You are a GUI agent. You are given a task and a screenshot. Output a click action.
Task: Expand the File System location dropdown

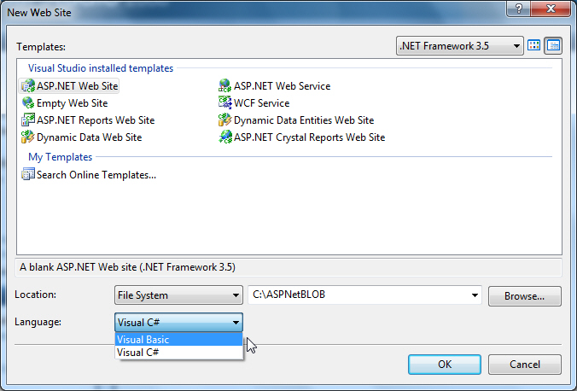pyautogui.click(x=178, y=295)
